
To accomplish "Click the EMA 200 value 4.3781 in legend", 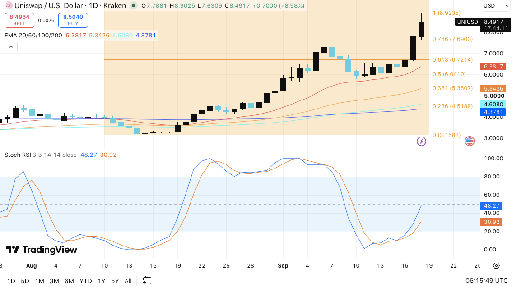I will coord(146,35).
